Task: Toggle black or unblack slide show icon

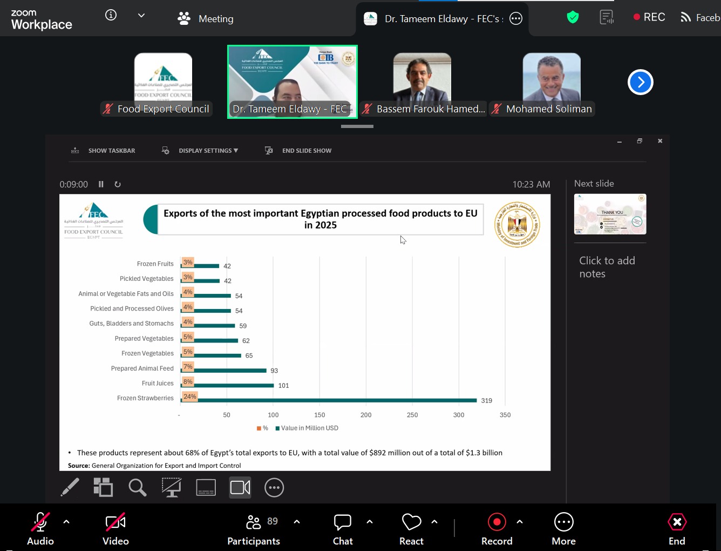Action: (x=172, y=487)
